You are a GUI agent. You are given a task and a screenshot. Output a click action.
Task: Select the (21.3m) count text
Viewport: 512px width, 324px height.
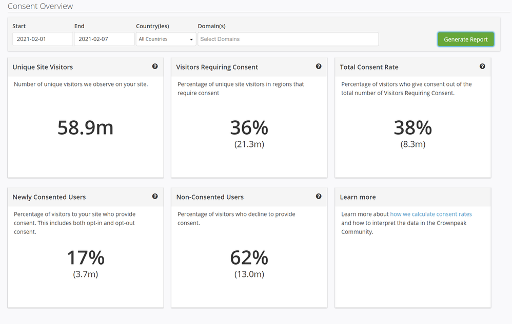click(249, 144)
